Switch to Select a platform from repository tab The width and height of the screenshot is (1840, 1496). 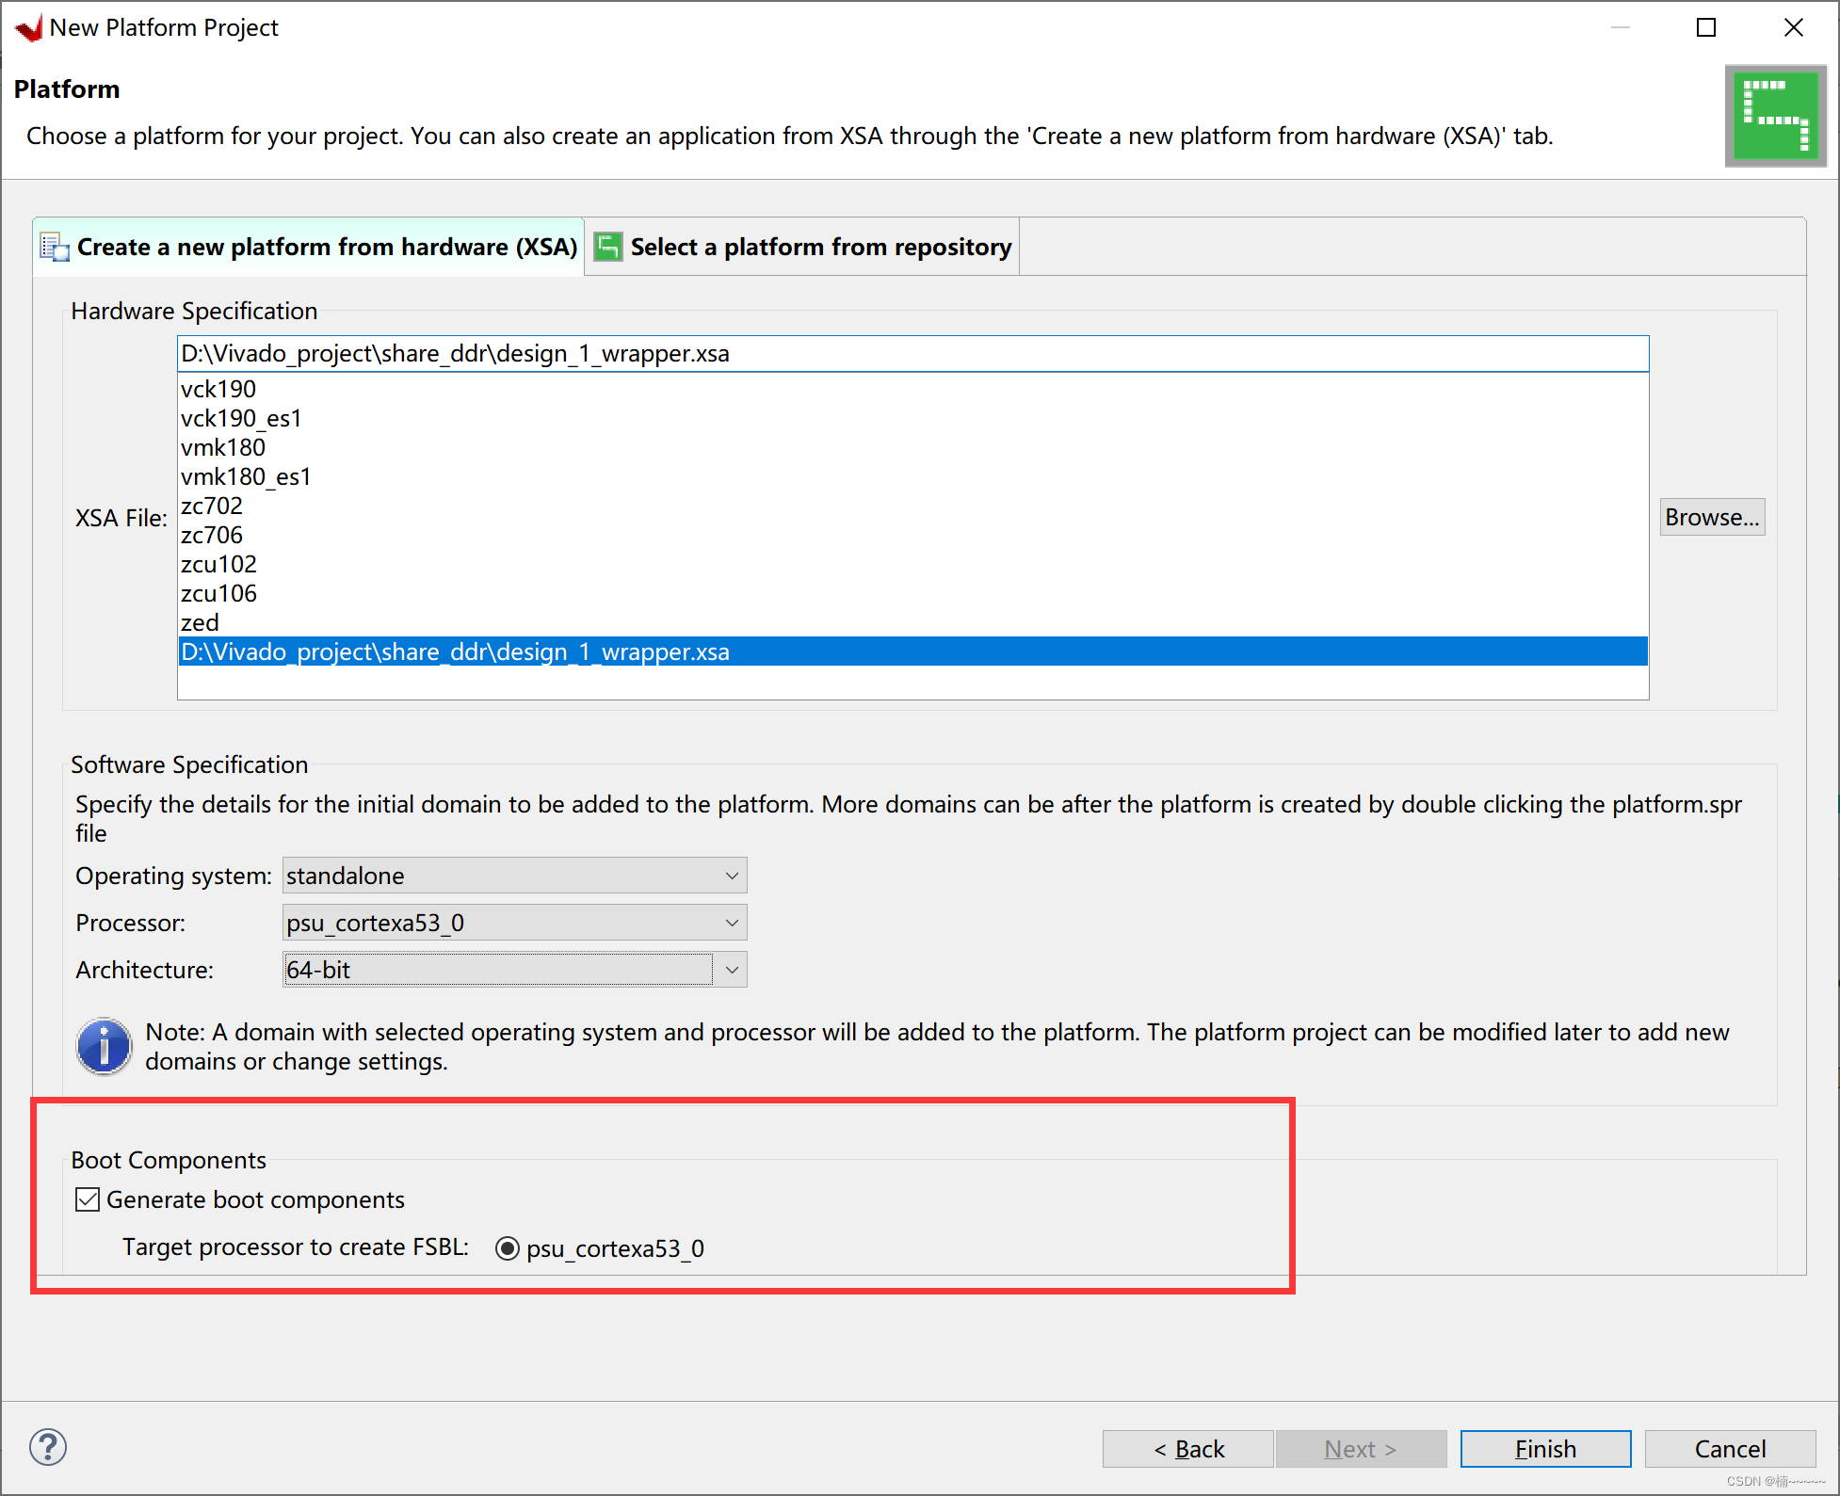pyautogui.click(x=819, y=247)
